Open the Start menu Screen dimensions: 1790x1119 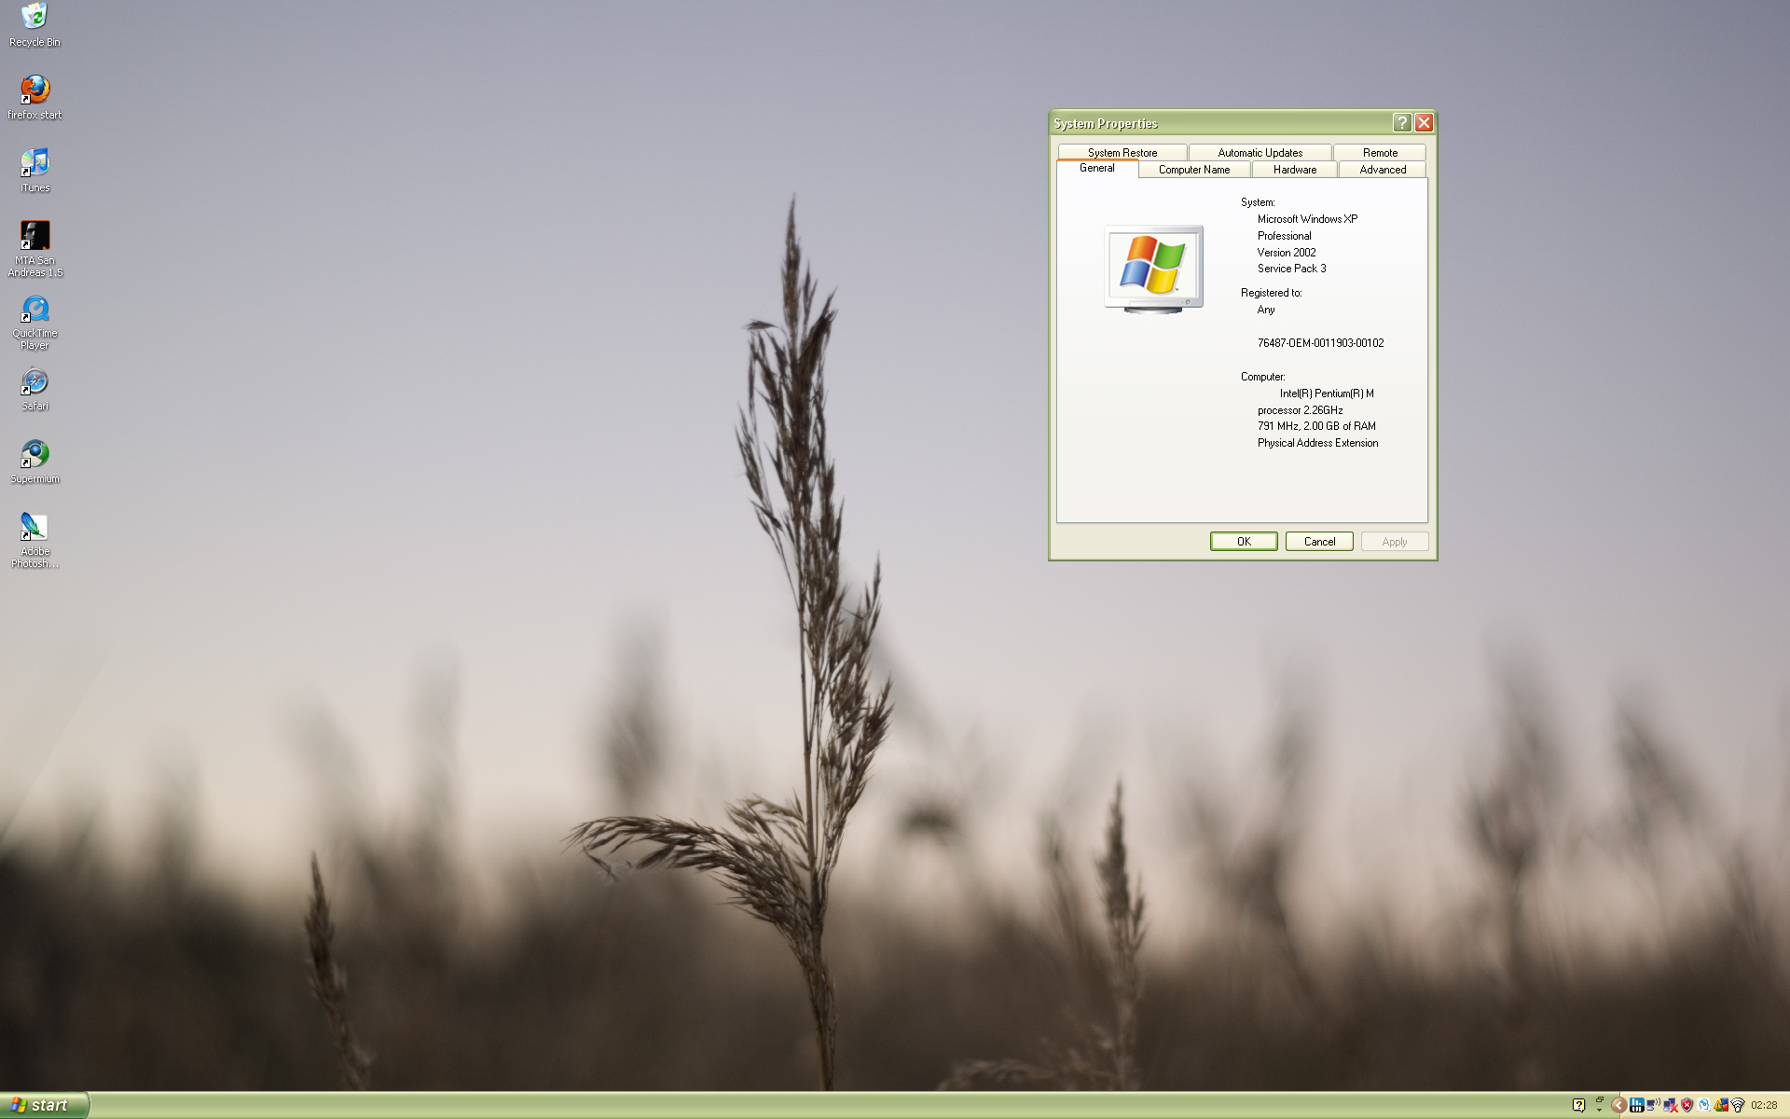[42, 1105]
